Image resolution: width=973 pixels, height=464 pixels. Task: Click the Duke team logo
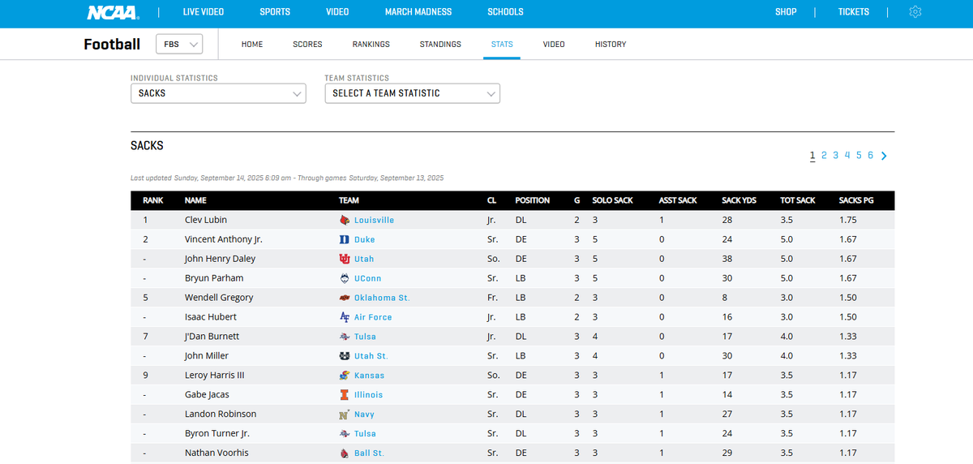345,239
